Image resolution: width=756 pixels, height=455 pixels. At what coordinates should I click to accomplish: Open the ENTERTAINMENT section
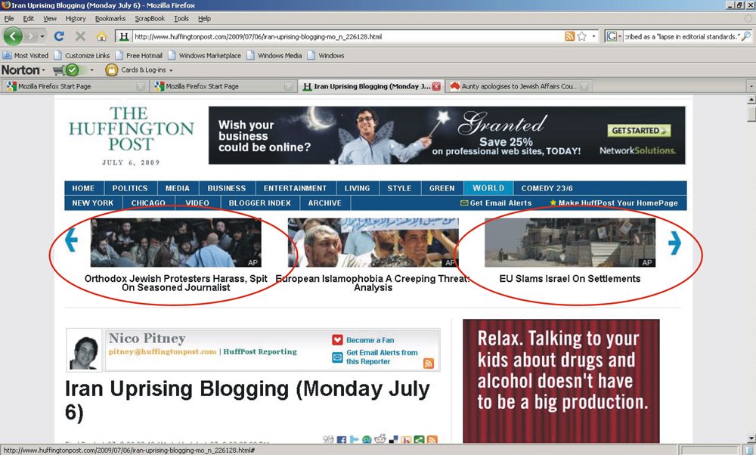pyautogui.click(x=295, y=188)
